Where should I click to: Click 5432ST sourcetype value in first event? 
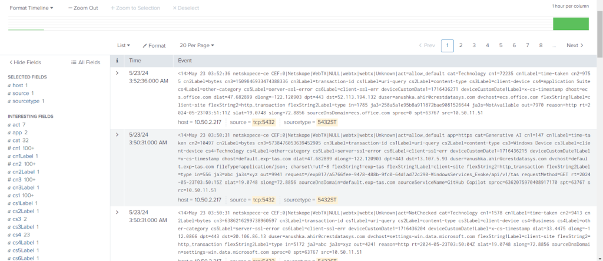pos(327,122)
